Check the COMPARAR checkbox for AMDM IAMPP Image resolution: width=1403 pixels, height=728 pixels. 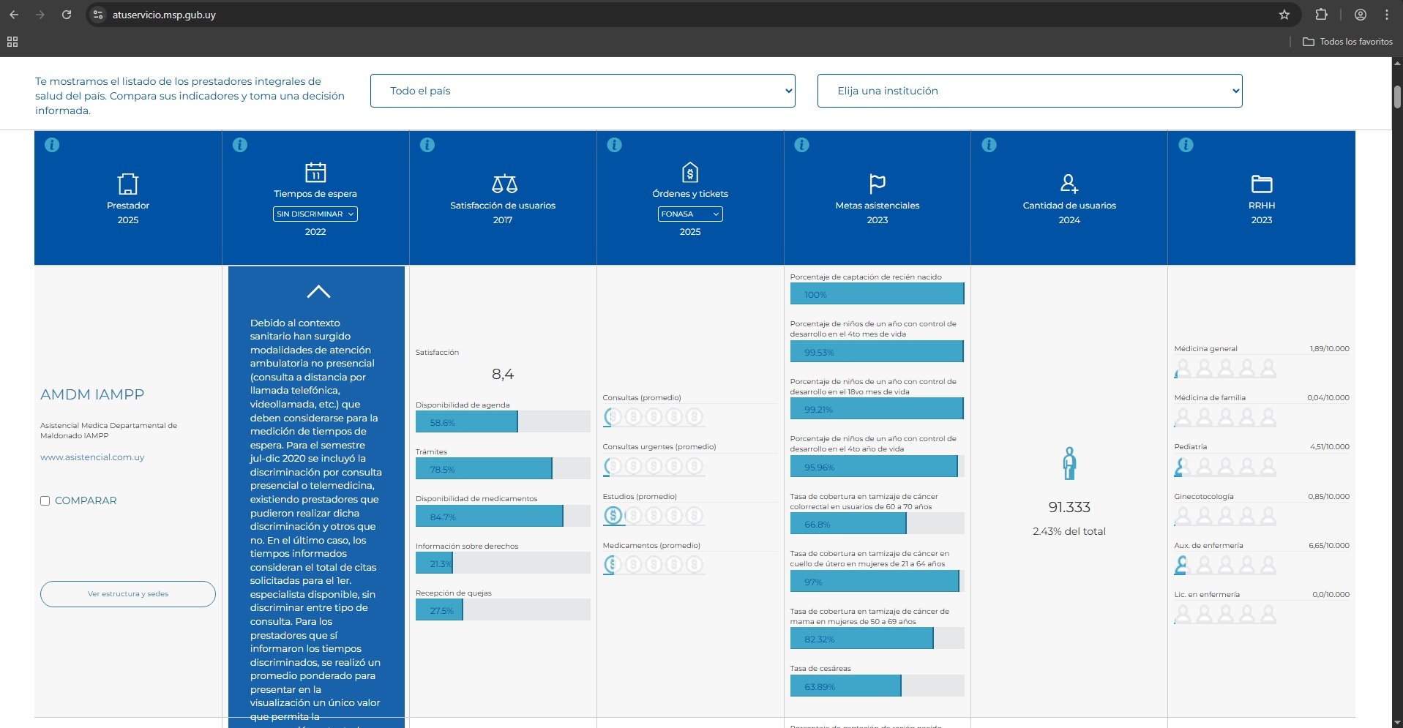(45, 501)
